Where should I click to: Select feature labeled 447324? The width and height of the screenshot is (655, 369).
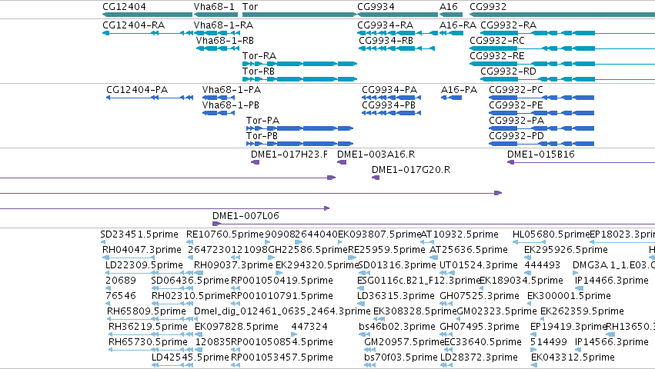pyautogui.click(x=309, y=327)
